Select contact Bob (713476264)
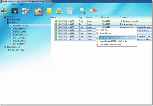Image resolution: width=153 pixels, height=106 pixels. [20, 38]
